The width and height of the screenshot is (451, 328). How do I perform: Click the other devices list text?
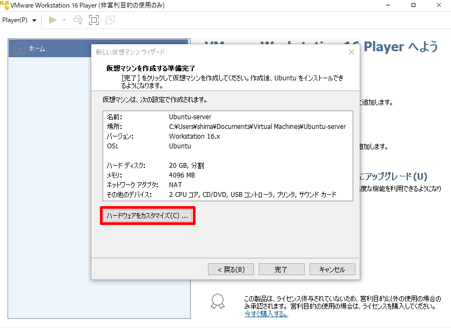[253, 195]
